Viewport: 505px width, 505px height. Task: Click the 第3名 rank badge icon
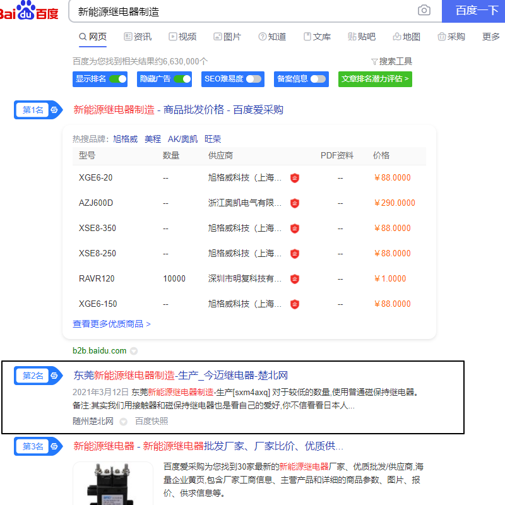[x=38, y=446]
